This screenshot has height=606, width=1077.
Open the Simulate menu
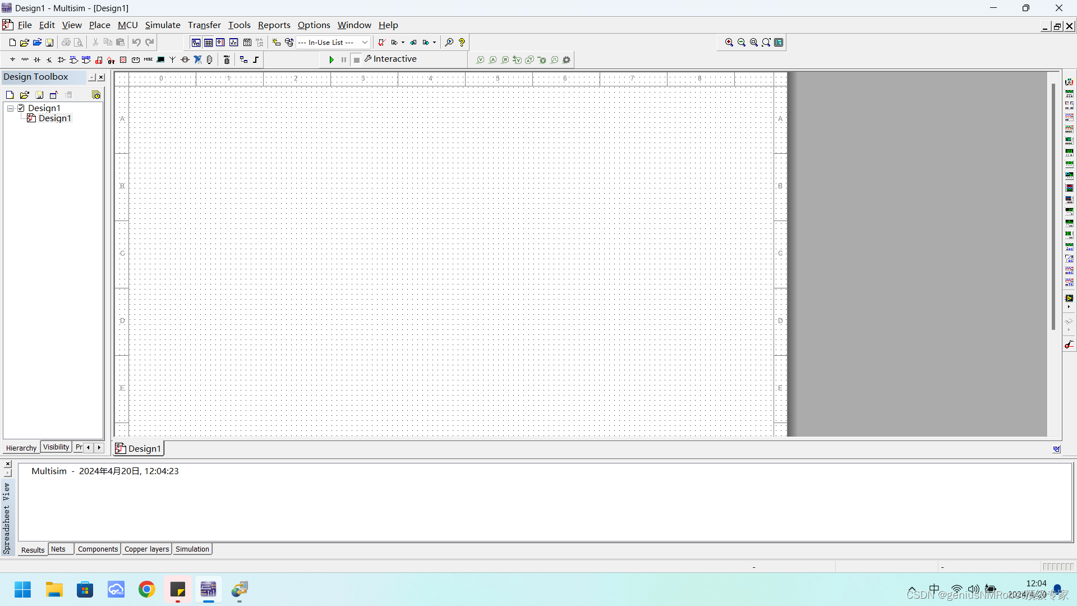163,25
